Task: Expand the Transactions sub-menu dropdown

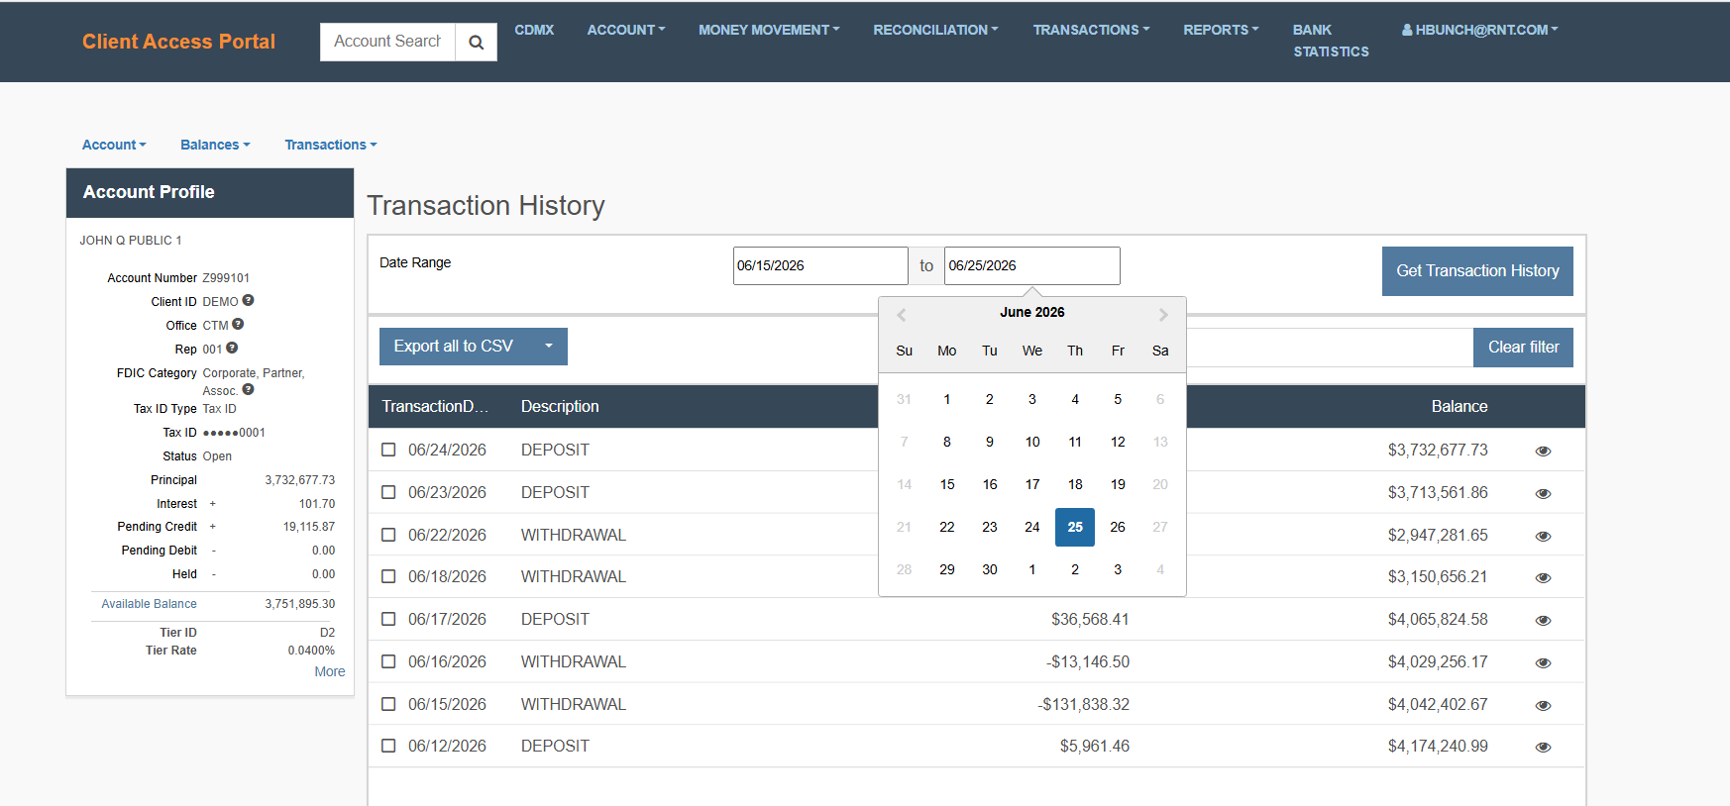Action: 331,145
